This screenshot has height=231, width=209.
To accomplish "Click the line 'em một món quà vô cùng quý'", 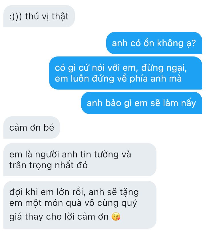I will click(73, 203).
